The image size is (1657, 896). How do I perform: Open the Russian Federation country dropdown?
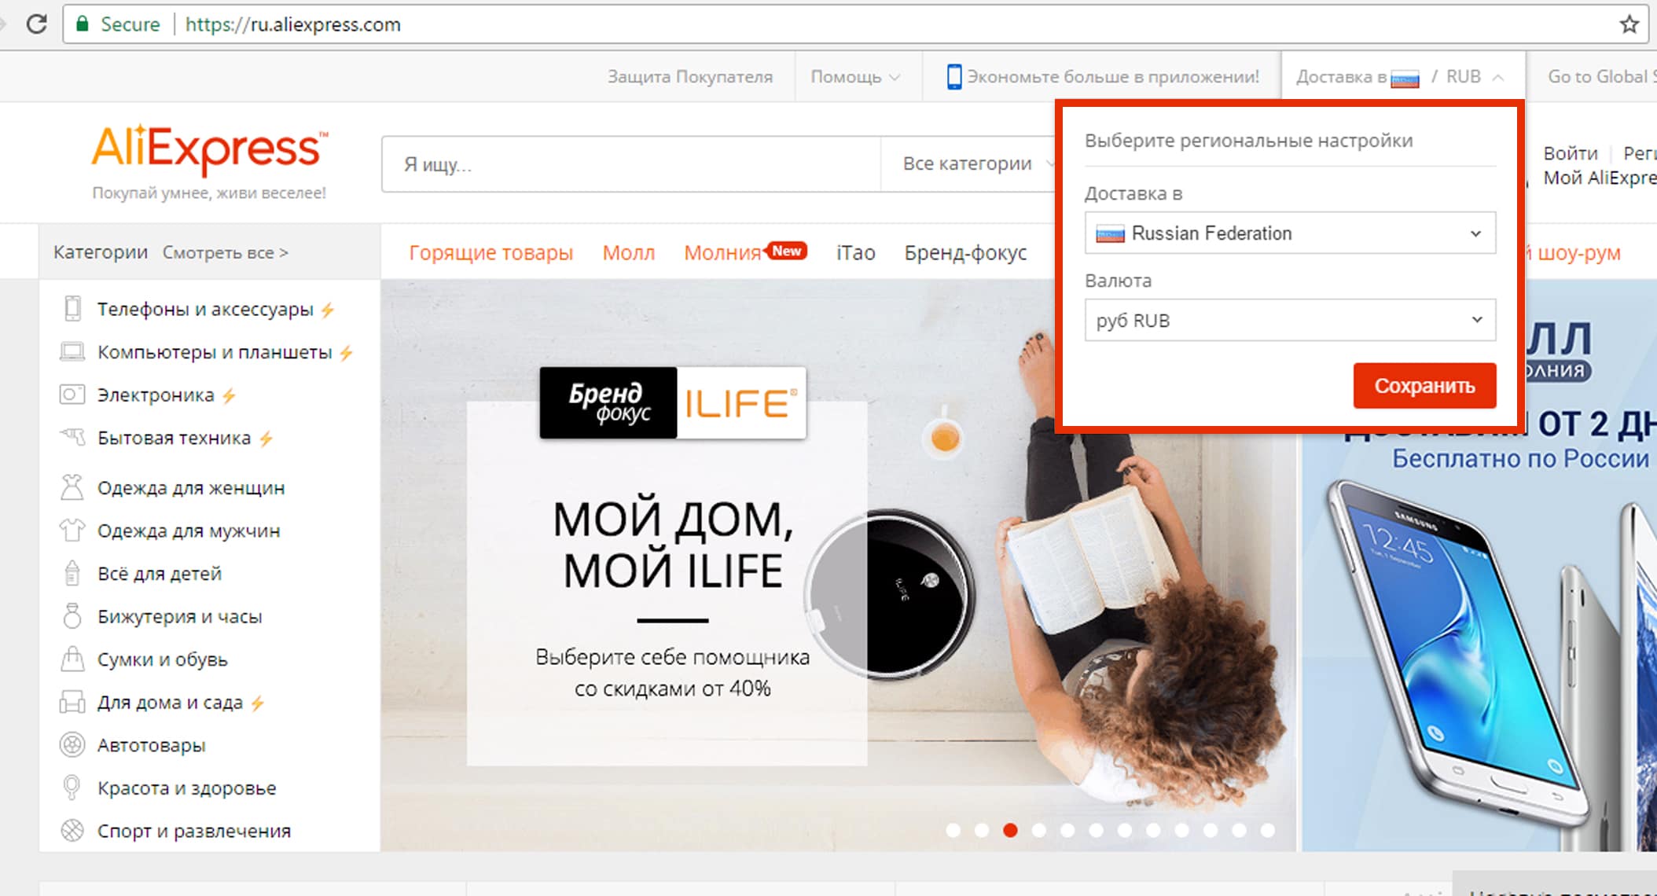(1290, 233)
